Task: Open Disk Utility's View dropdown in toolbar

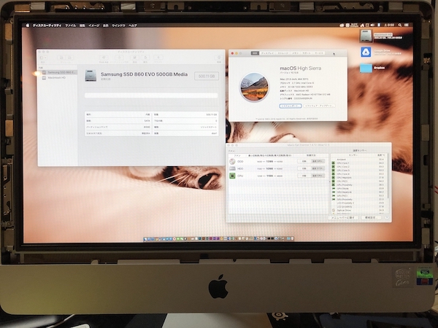Action: coord(43,58)
